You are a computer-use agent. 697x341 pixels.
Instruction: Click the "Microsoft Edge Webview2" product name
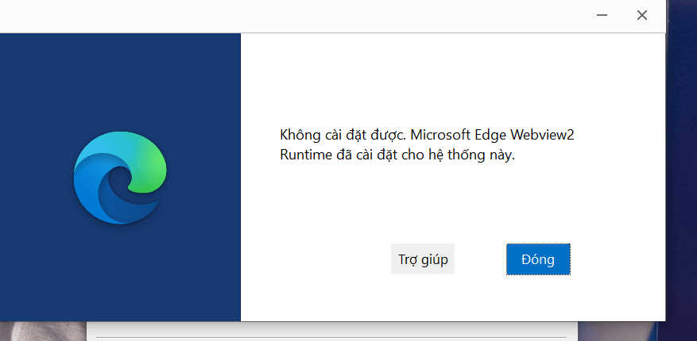click(x=493, y=135)
